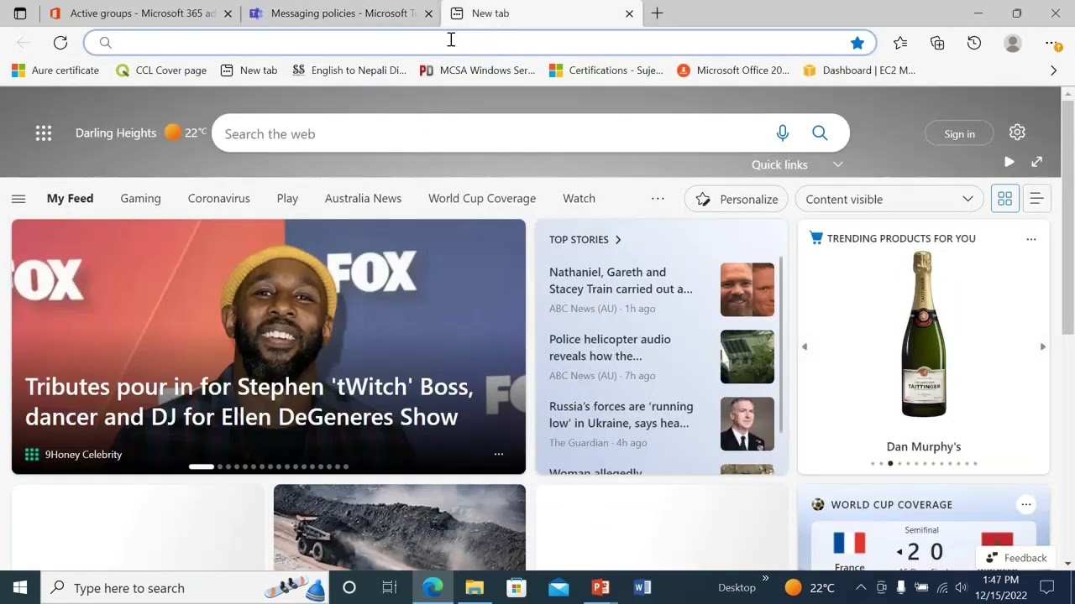Open more options on World Cup card

(1025, 505)
